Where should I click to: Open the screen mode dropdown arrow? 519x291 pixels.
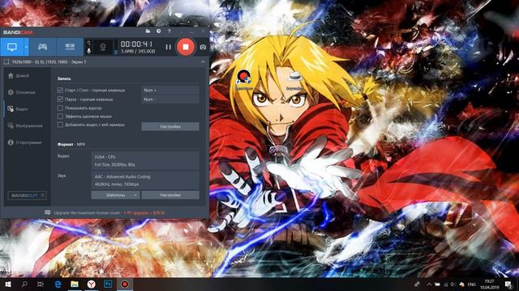point(26,47)
